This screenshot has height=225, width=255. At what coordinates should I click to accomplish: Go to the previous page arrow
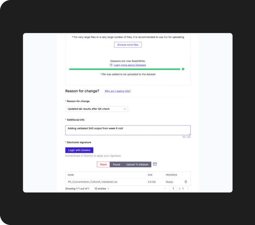pos(165,188)
